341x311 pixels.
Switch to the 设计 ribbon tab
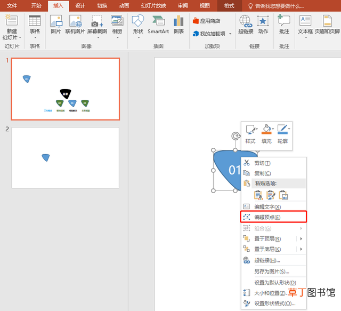(80, 6)
